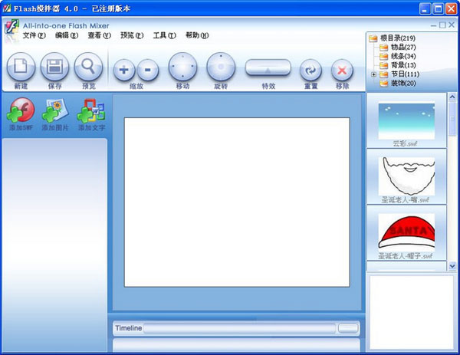The image size is (460, 355).
Task: Select the 节日(111) folder
Action: (x=405, y=74)
